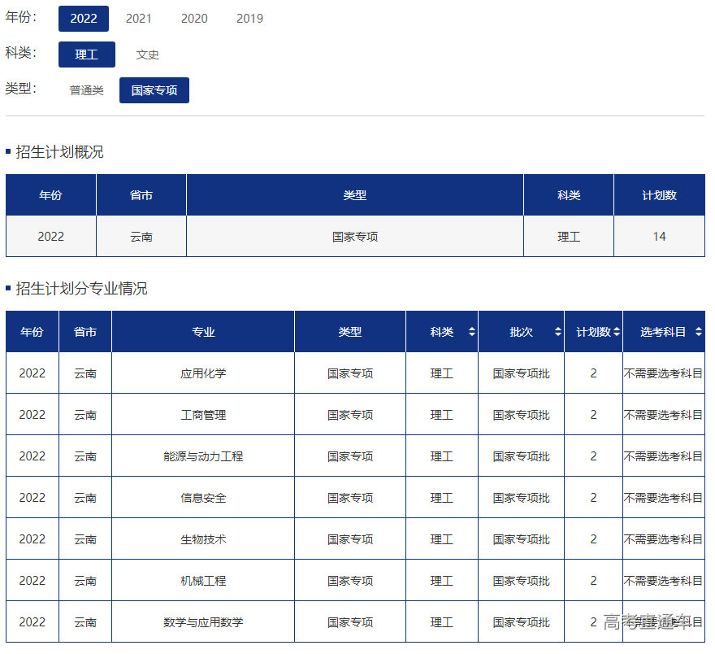Choose the 普通类 admission type
Viewport: 715px width, 654px height.
(87, 90)
